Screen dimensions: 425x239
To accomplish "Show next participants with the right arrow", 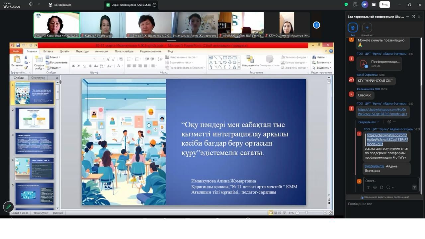I will (316, 25).
